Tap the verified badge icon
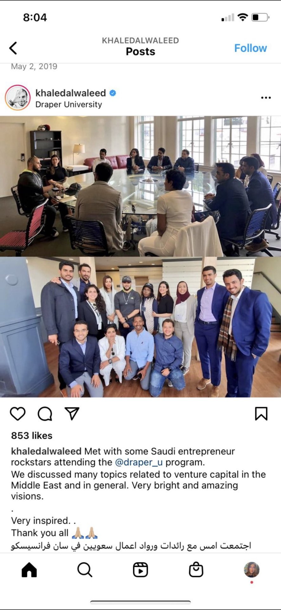 pyautogui.click(x=113, y=93)
